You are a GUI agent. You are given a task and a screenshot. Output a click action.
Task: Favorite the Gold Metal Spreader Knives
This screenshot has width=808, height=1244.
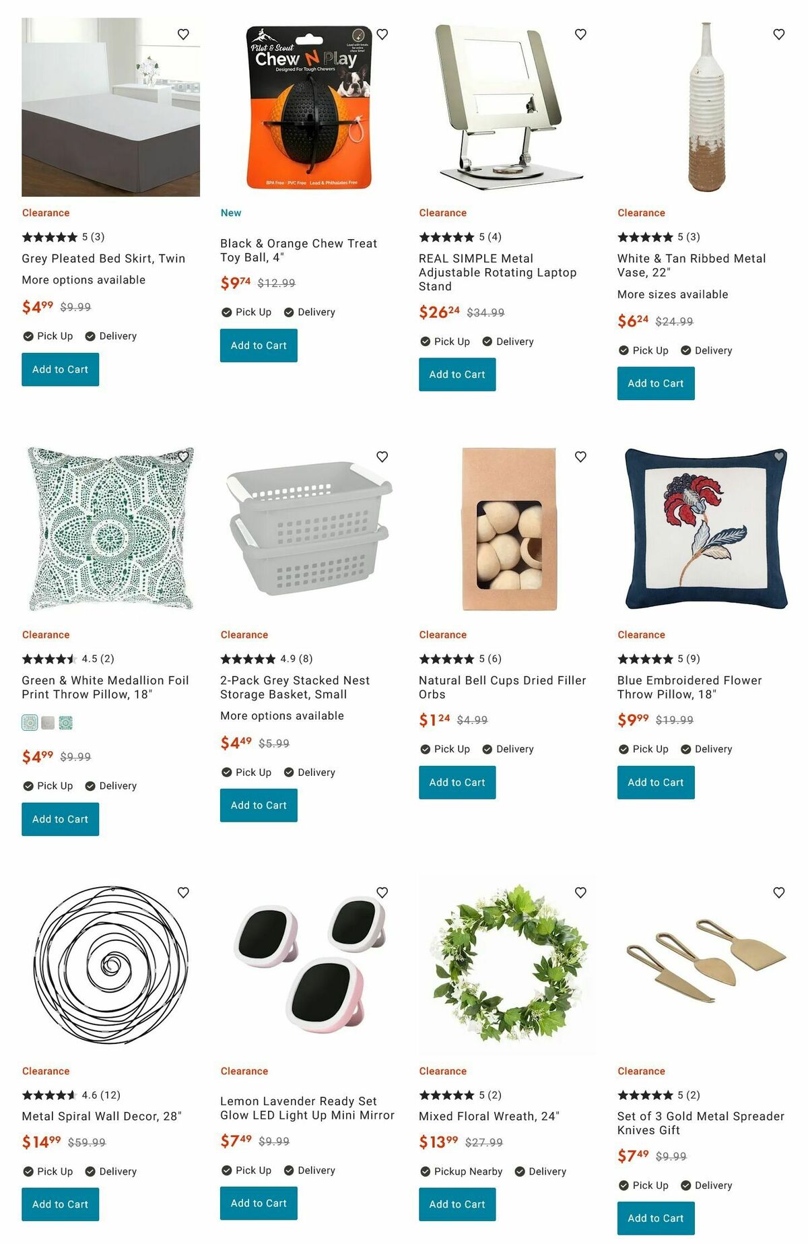point(779,892)
